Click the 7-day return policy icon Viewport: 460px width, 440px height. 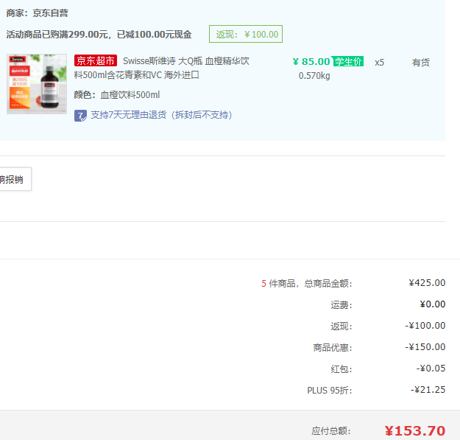tap(80, 116)
